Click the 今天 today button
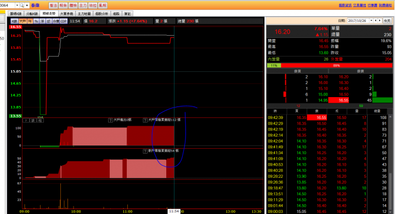395x214 pixels. tap(387, 21)
